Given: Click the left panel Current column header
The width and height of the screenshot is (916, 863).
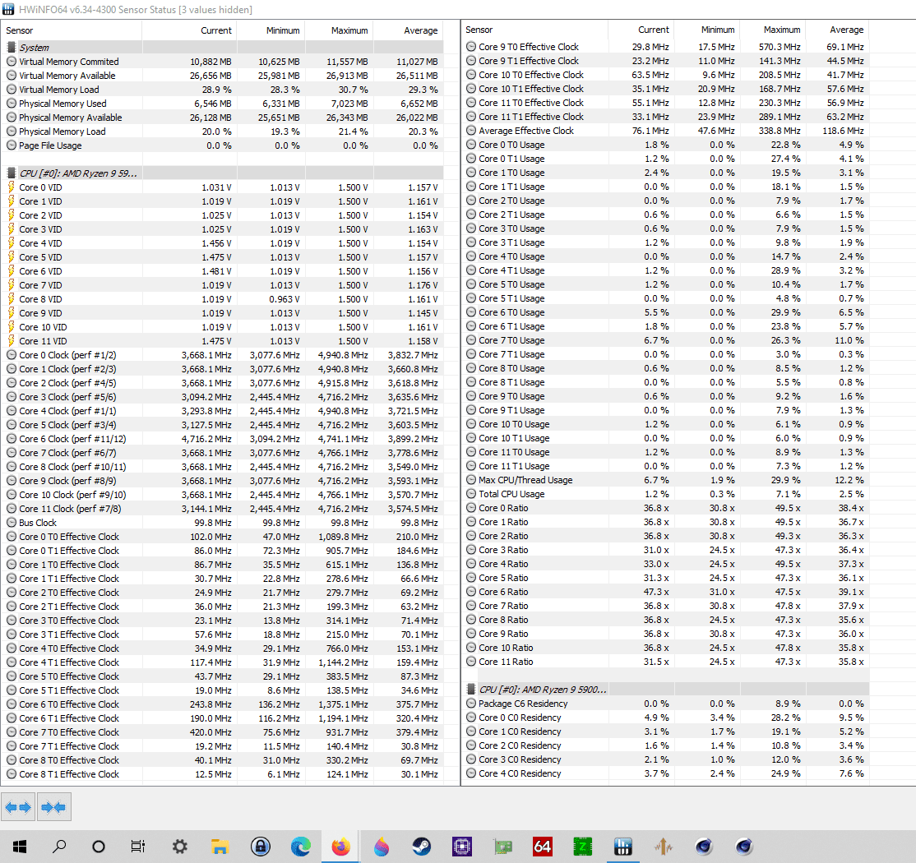Looking at the screenshot, I should coord(189,30).
